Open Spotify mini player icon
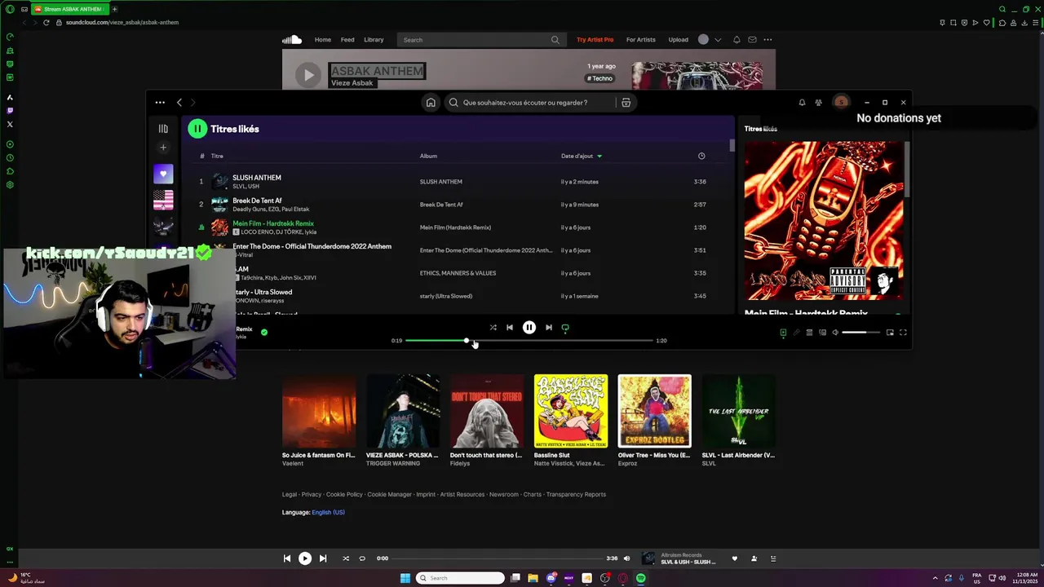 pos(890,333)
